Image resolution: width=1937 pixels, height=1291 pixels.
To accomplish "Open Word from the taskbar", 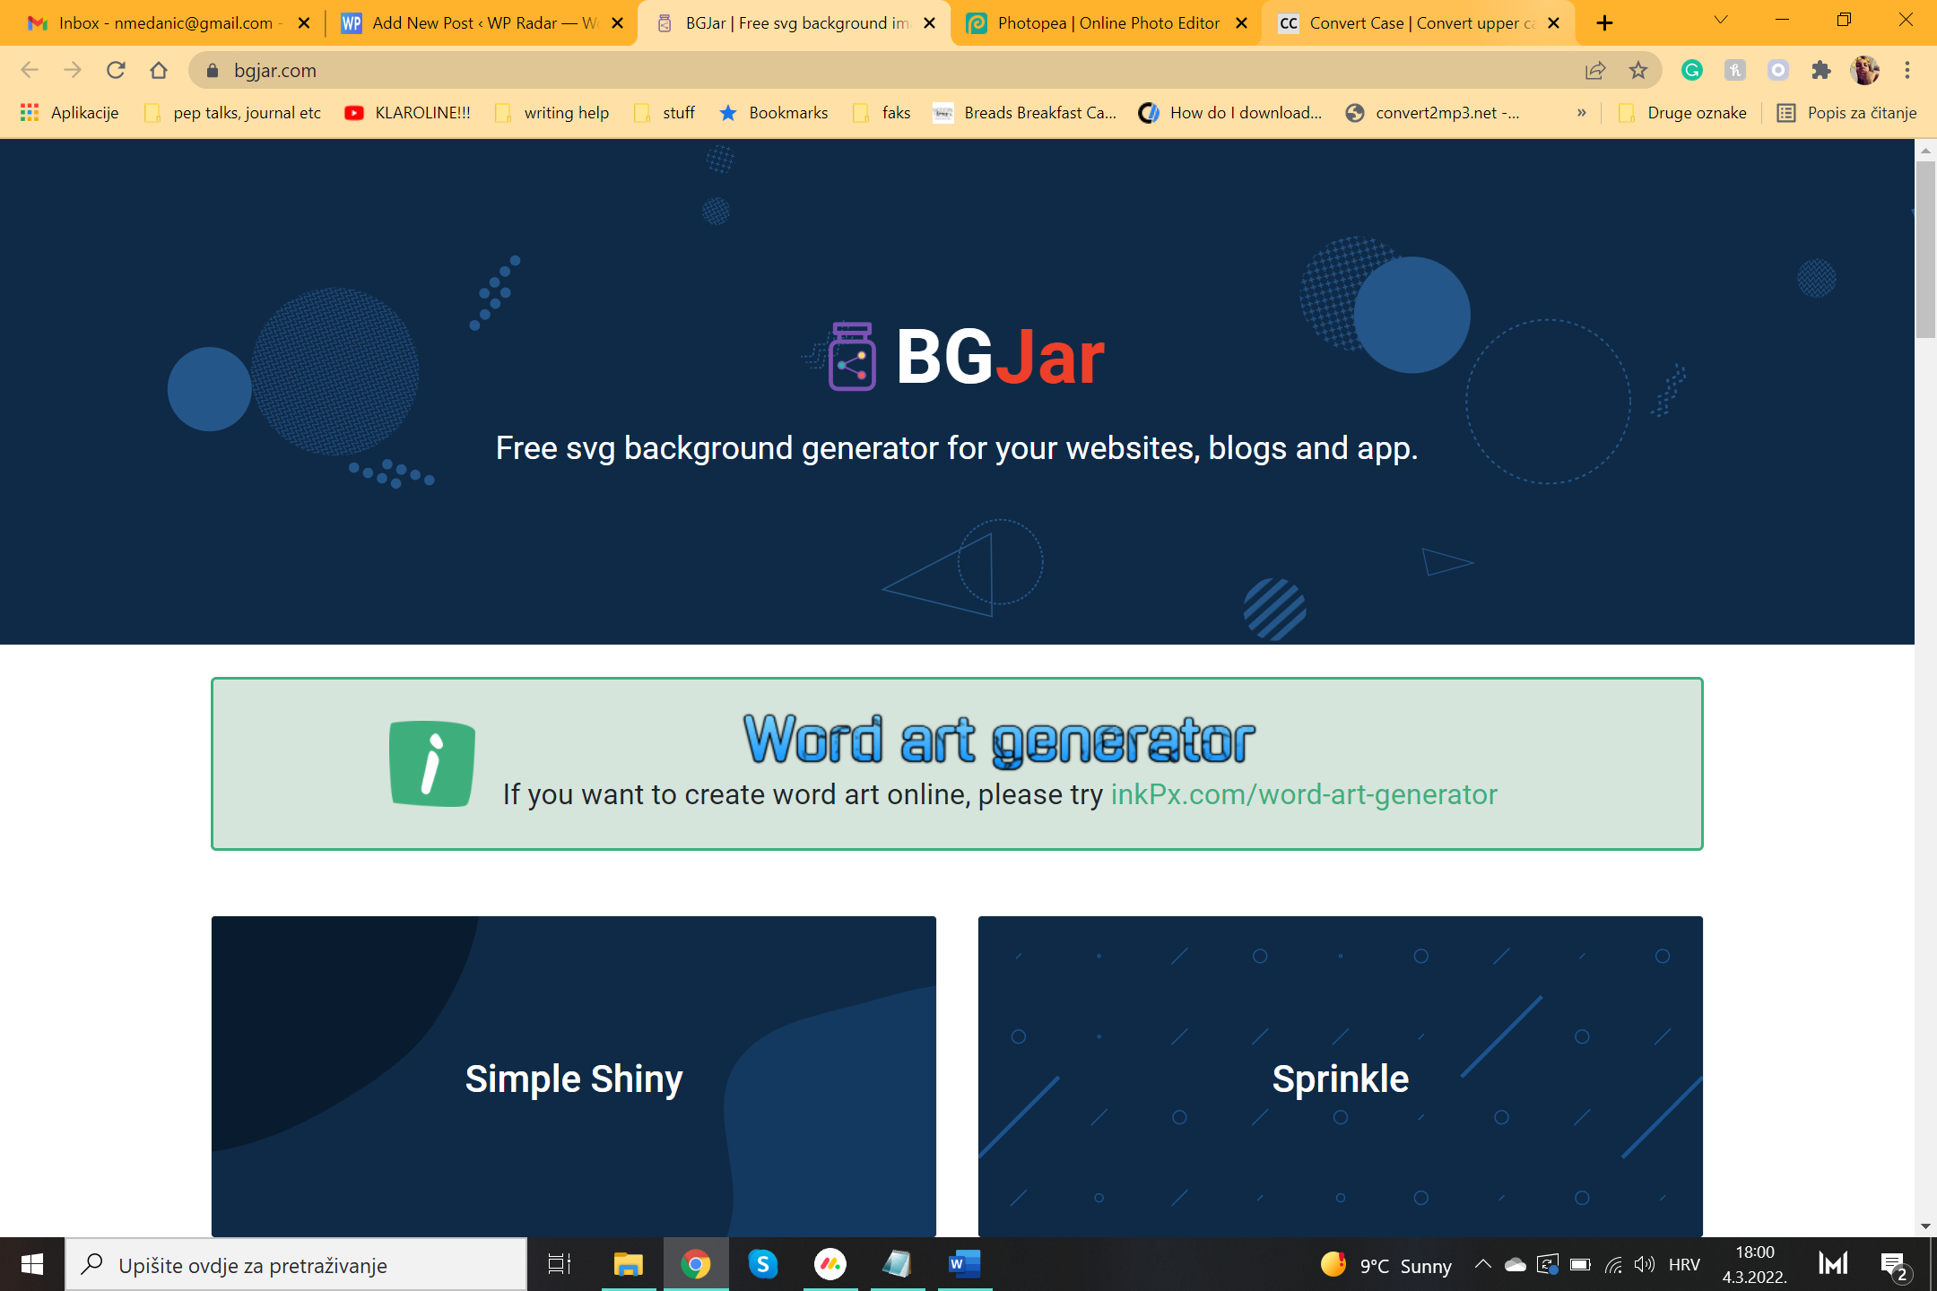I will 964,1264.
